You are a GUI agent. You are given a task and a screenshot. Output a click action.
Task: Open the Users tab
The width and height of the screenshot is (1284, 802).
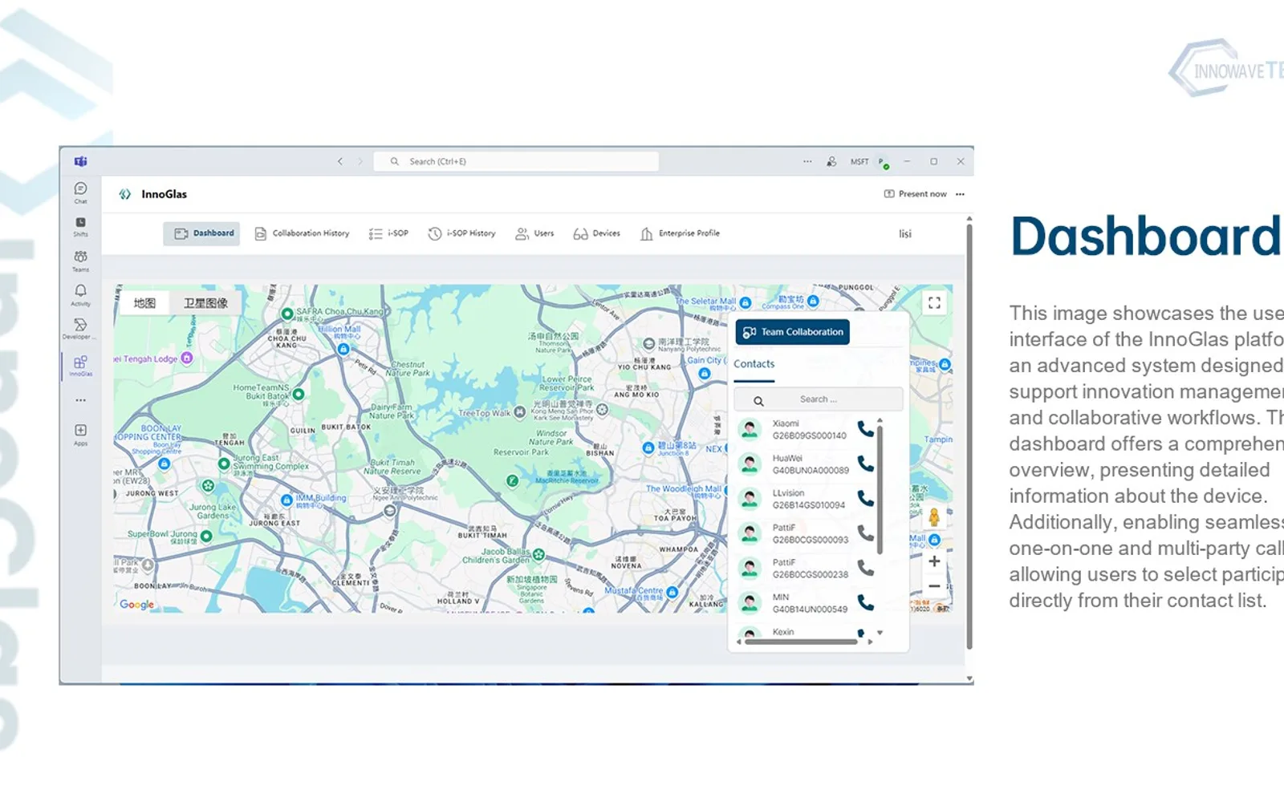point(534,233)
